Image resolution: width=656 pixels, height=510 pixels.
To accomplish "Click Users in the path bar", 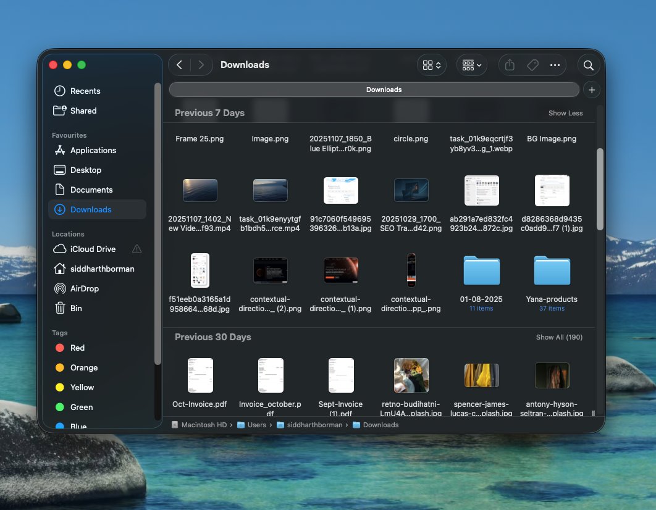I will click(252, 425).
